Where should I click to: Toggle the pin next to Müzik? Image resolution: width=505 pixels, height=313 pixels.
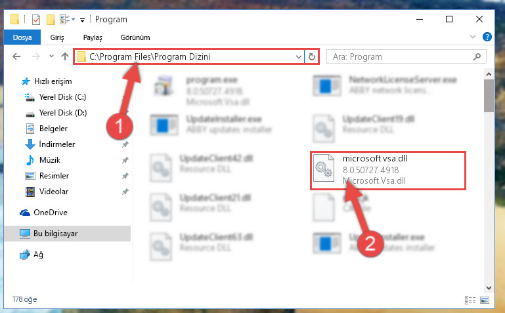pyautogui.click(x=125, y=160)
